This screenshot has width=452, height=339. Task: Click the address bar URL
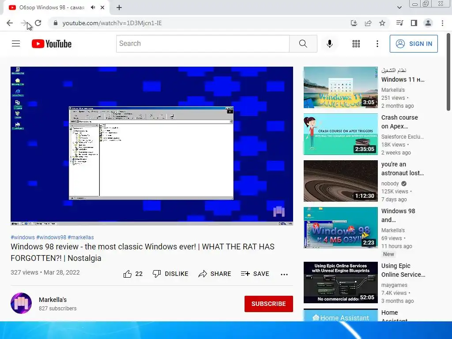coord(112,23)
